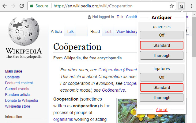Select the Read tab
The height and width of the screenshot is (123, 196).
click(x=95, y=31)
